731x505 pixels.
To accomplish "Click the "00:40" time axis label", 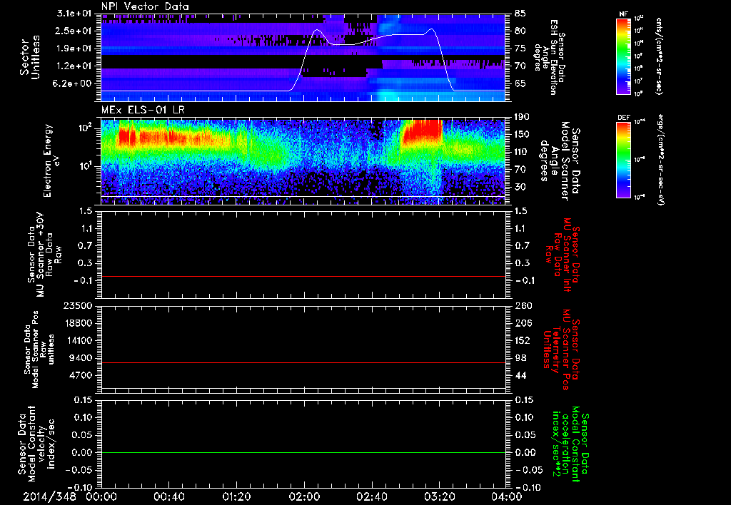I will click(168, 496).
